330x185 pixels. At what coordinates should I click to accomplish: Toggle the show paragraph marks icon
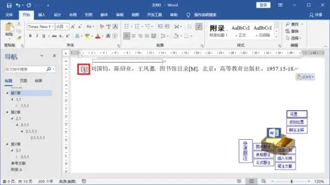click(x=199, y=26)
